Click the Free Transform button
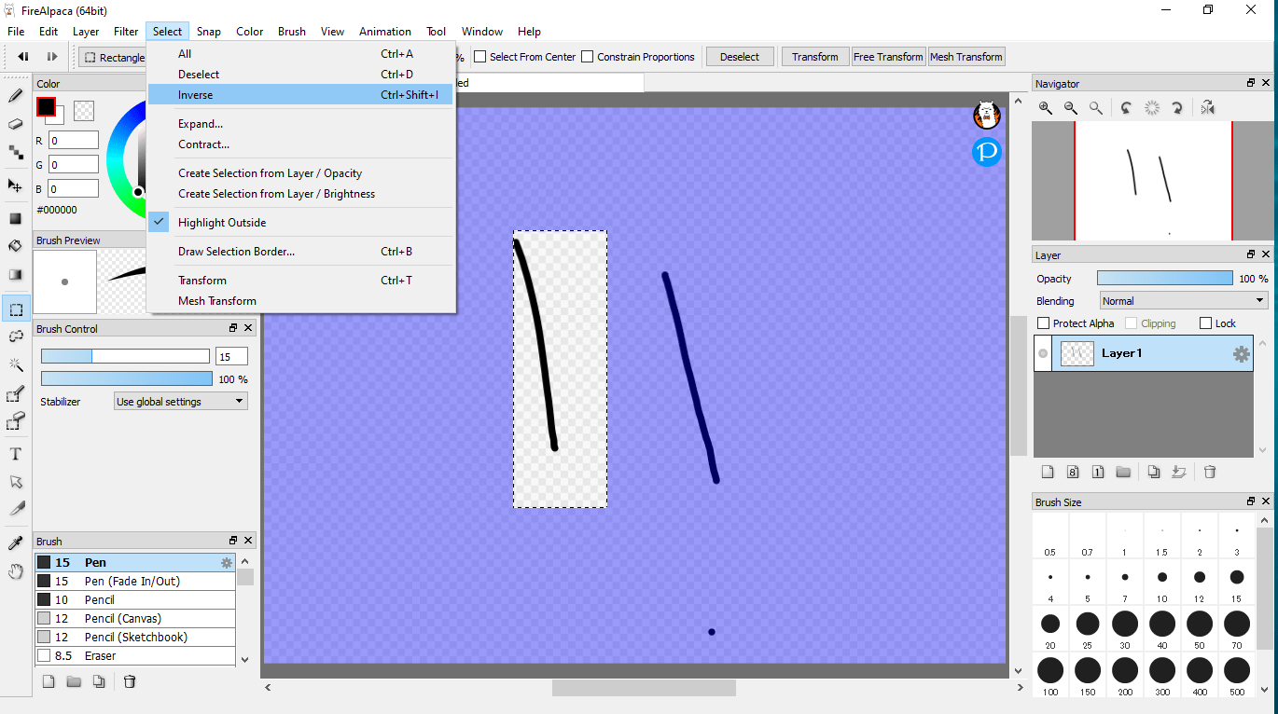This screenshot has width=1278, height=714. coord(887,56)
